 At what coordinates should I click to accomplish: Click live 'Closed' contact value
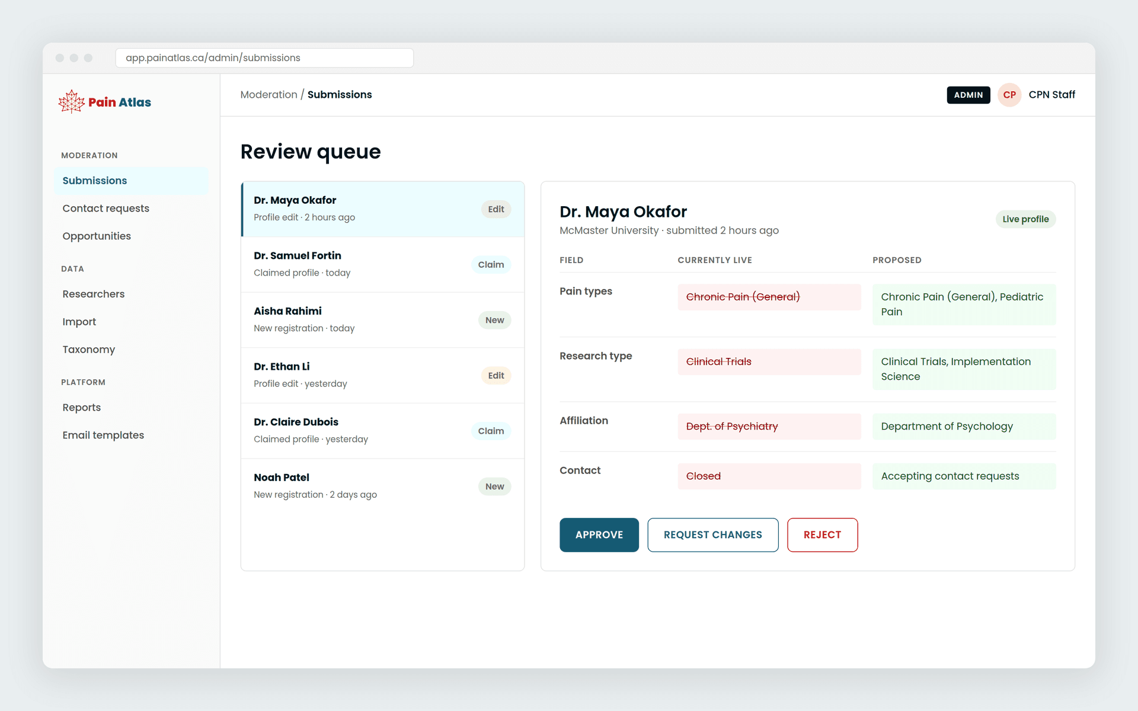click(769, 476)
